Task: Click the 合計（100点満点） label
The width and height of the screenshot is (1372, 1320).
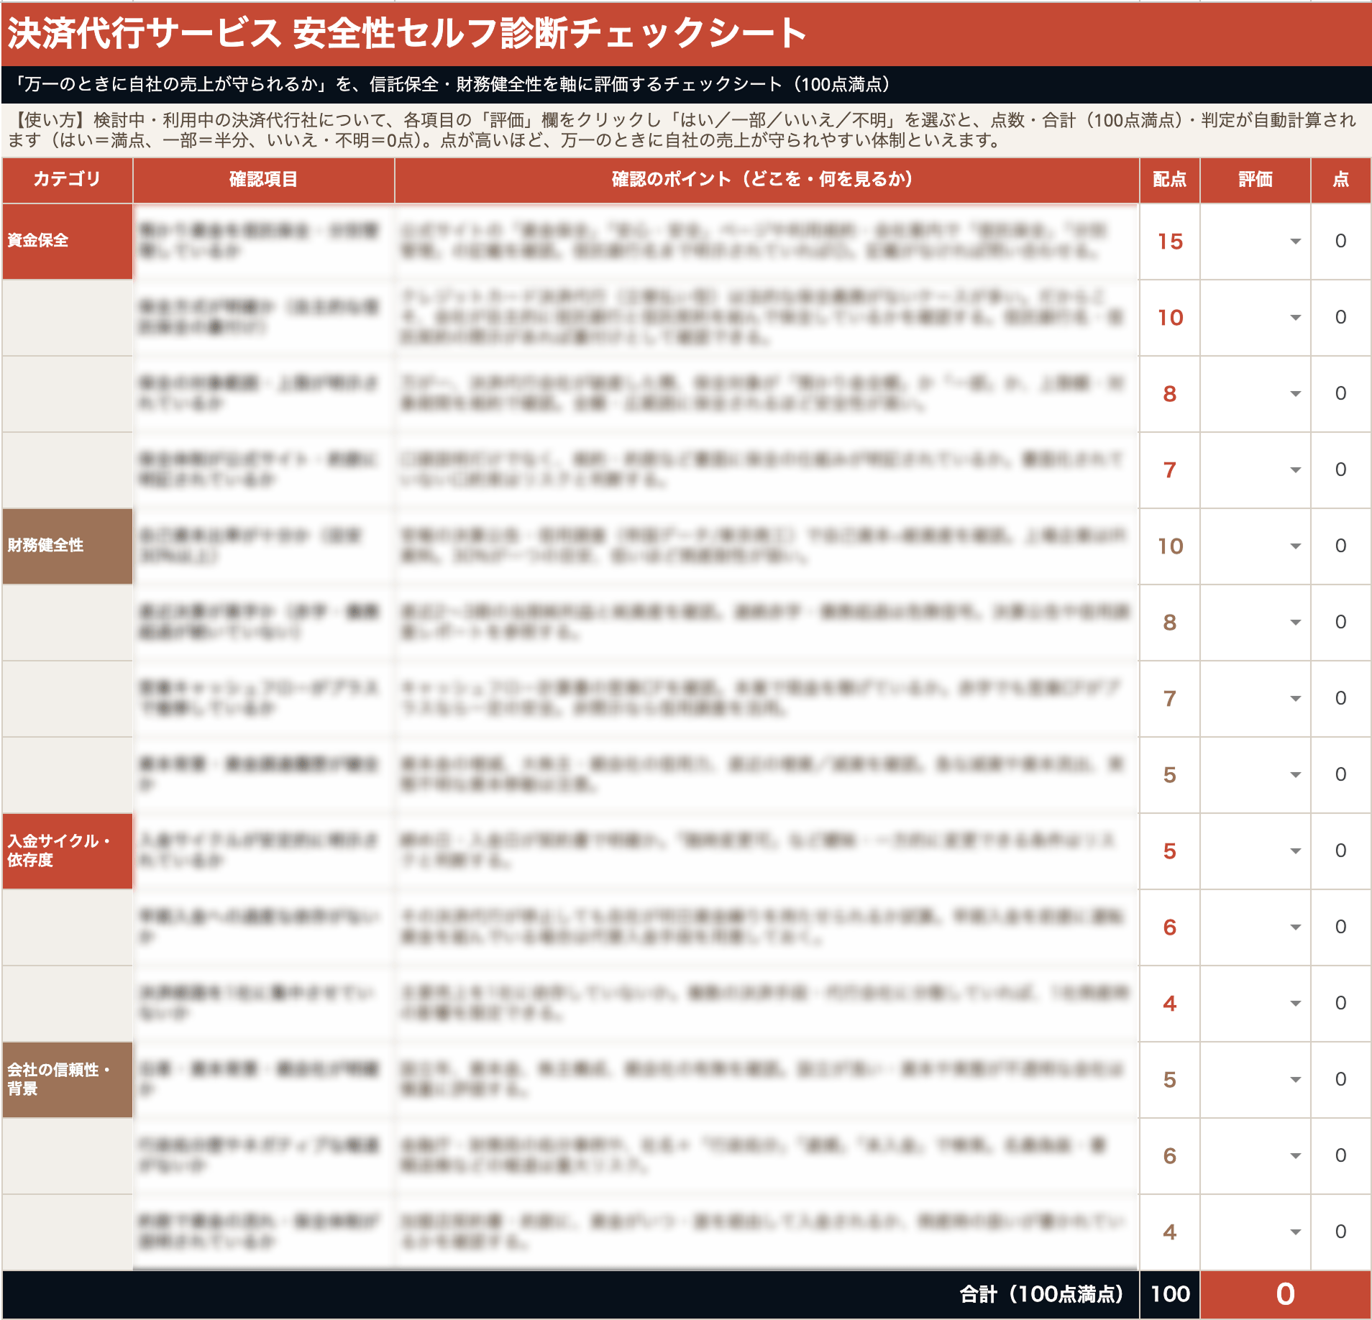Action: (x=1041, y=1294)
